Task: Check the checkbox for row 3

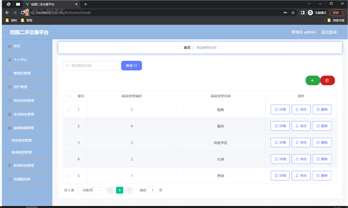Action: (x=69, y=143)
